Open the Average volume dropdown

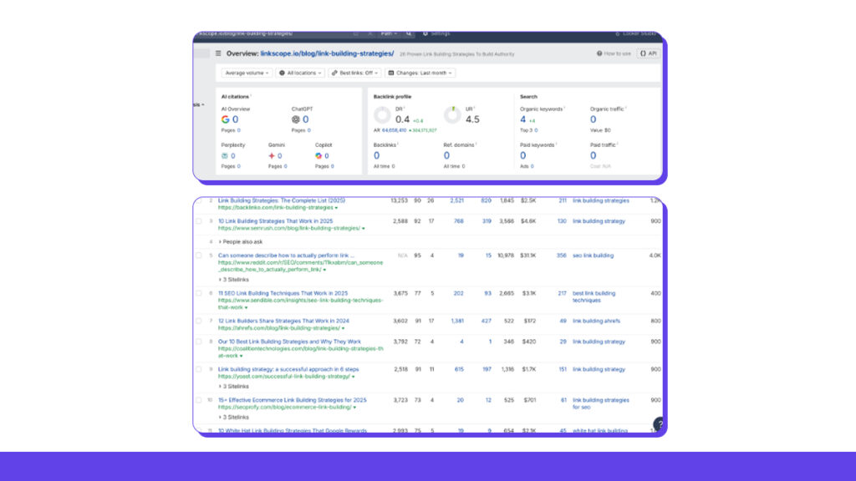pyautogui.click(x=247, y=73)
